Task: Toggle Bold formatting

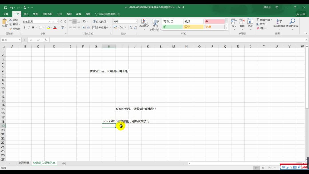Action: tap(25, 27)
